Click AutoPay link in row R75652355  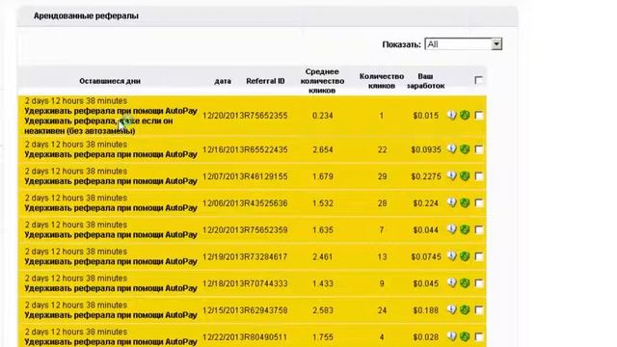111,111
